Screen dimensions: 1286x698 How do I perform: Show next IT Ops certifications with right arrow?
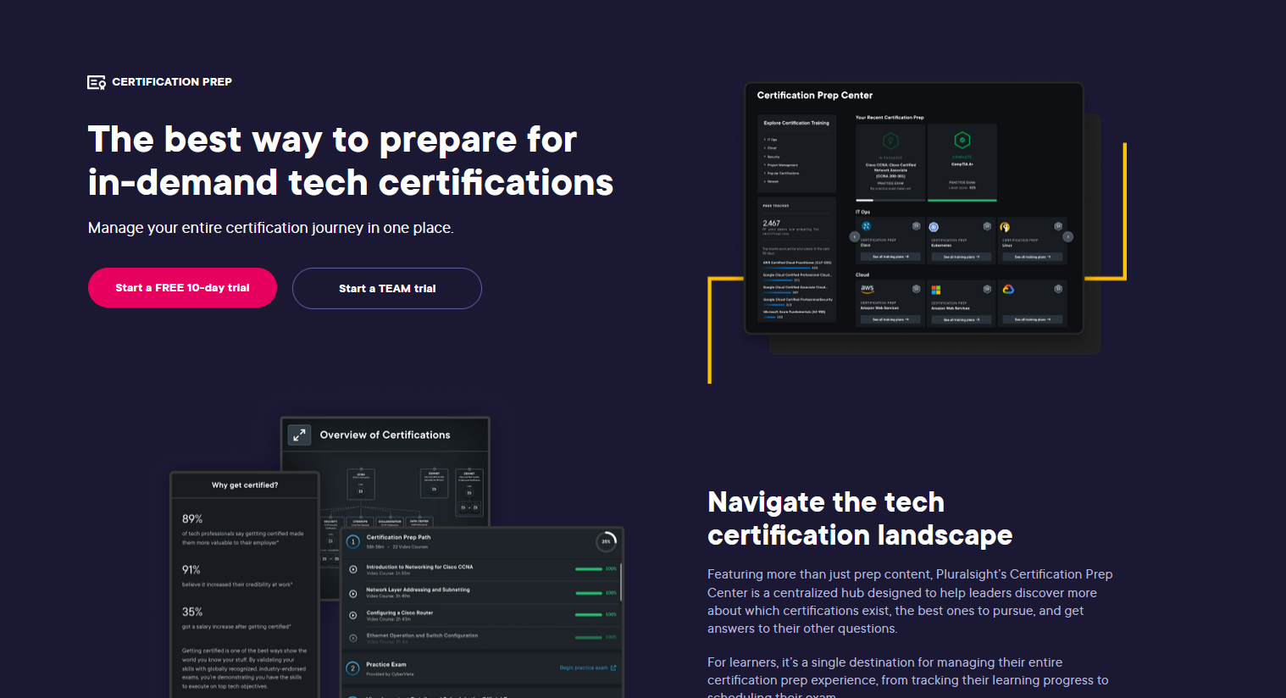[x=1068, y=237]
